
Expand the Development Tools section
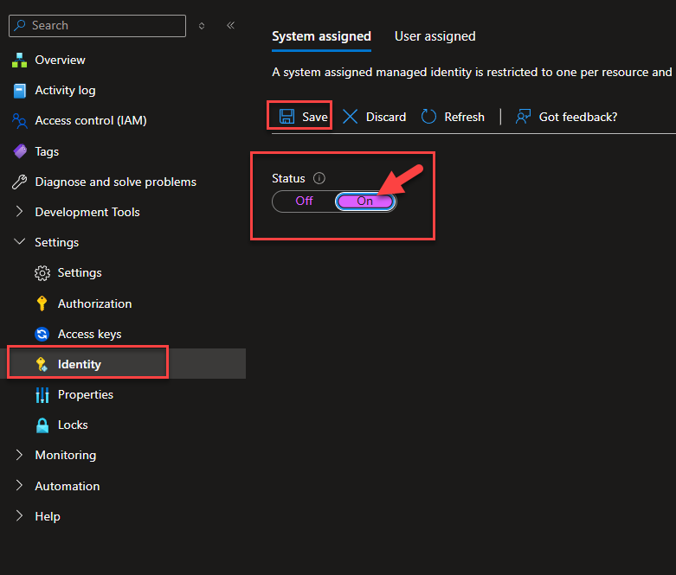coord(19,212)
